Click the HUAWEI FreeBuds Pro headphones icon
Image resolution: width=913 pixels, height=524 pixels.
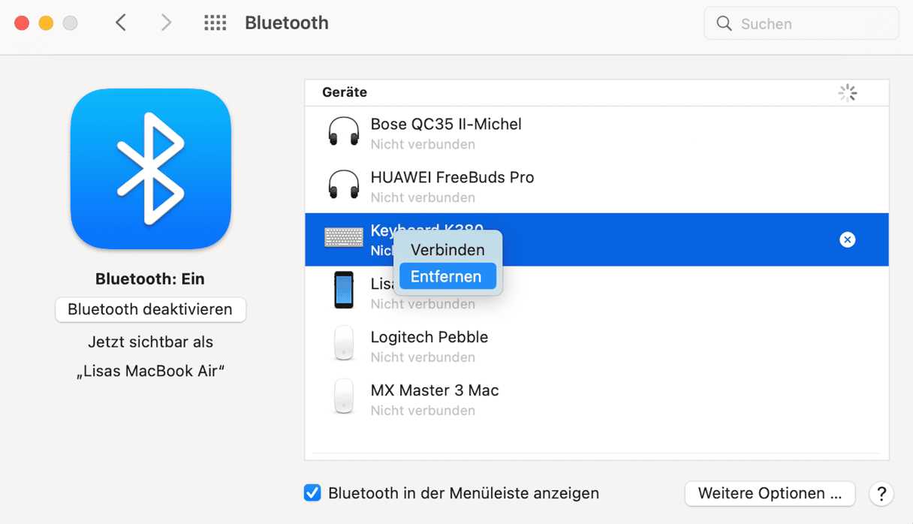point(344,185)
